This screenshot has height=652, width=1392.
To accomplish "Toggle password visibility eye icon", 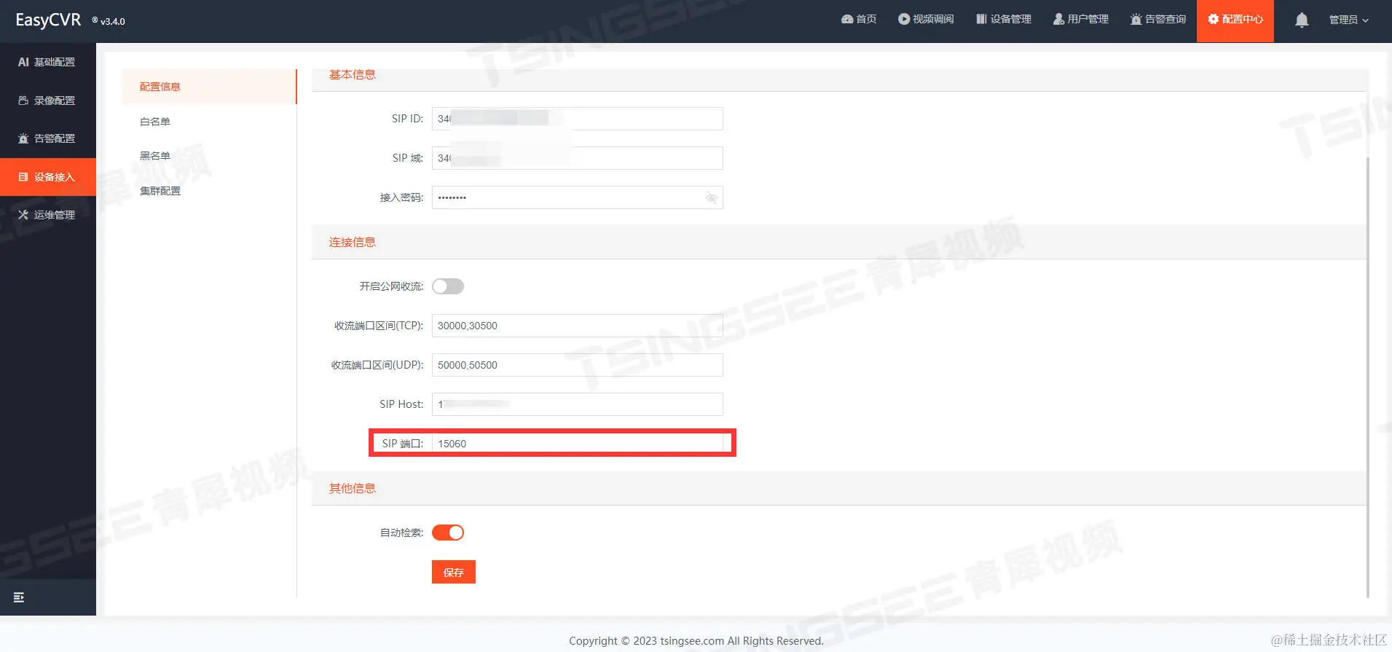I will (x=712, y=197).
